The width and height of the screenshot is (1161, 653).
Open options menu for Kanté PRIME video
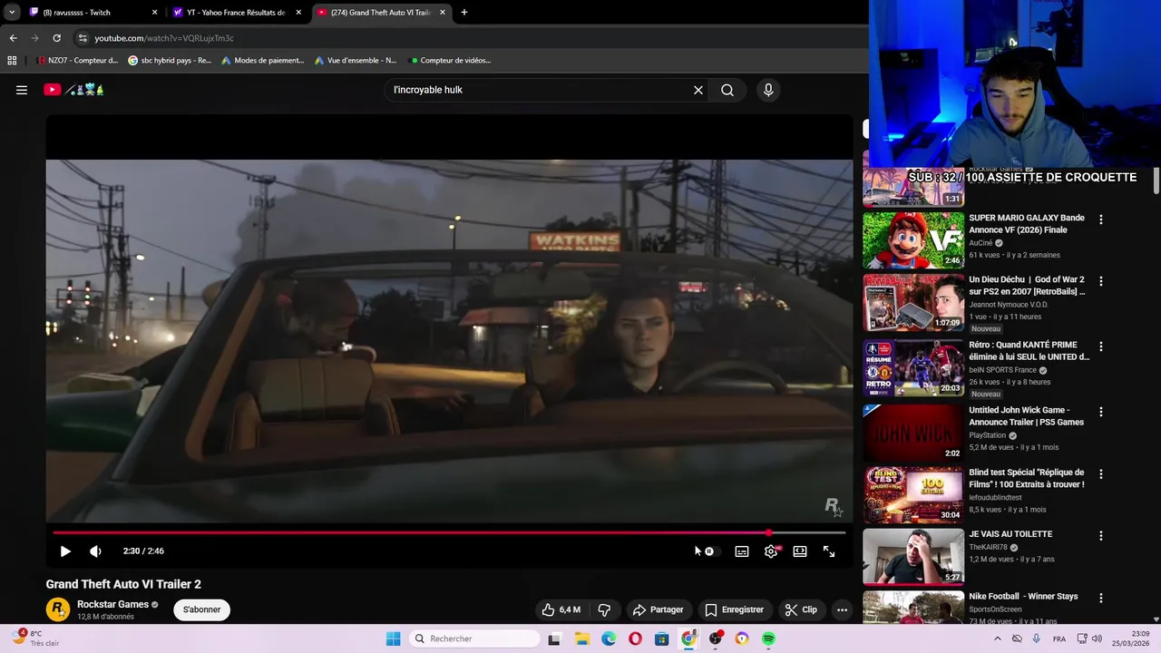point(1101,346)
